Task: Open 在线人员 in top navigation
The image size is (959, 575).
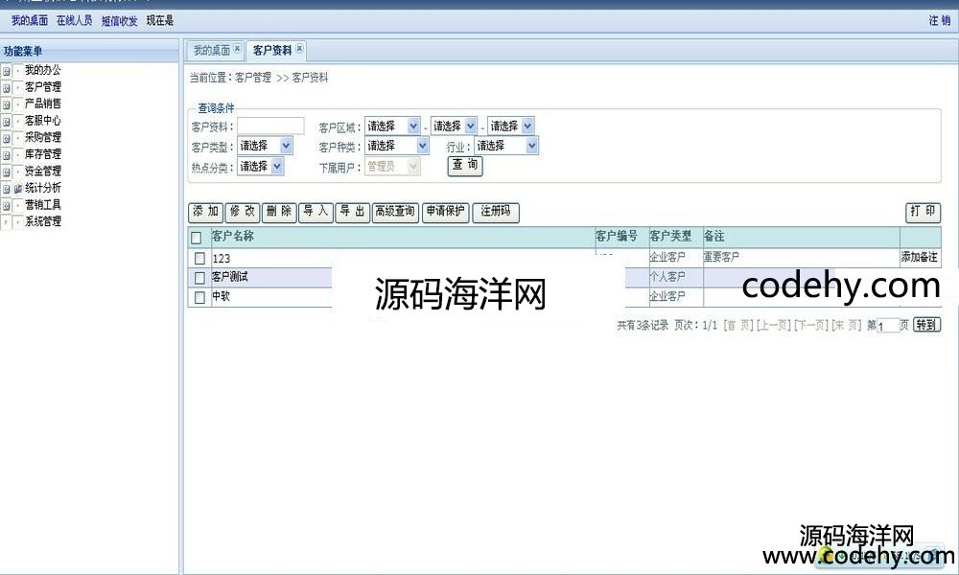Action: tap(75, 21)
